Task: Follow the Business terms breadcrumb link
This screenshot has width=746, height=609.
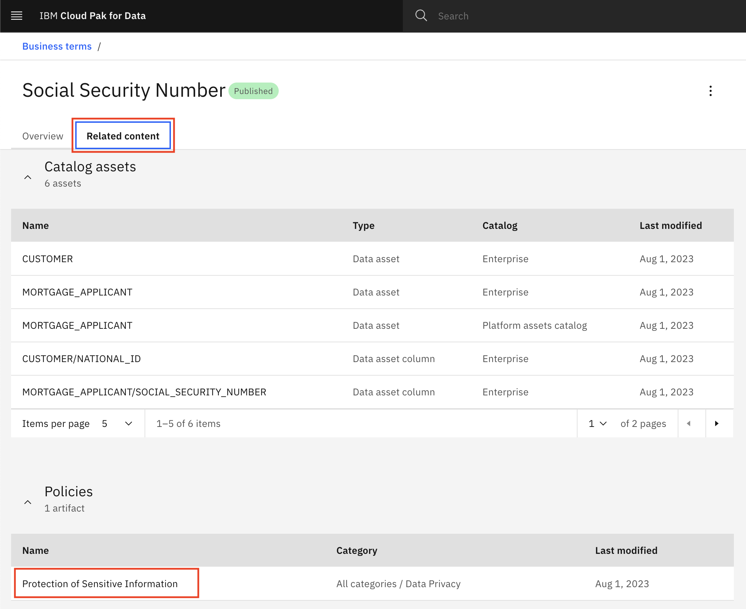Action: [x=57, y=46]
